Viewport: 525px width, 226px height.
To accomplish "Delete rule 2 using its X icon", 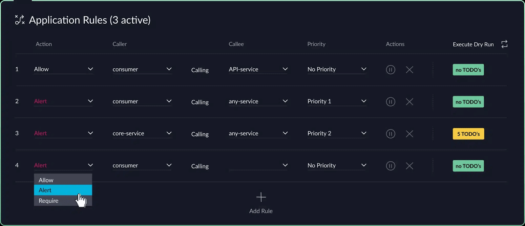I will pyautogui.click(x=409, y=102).
